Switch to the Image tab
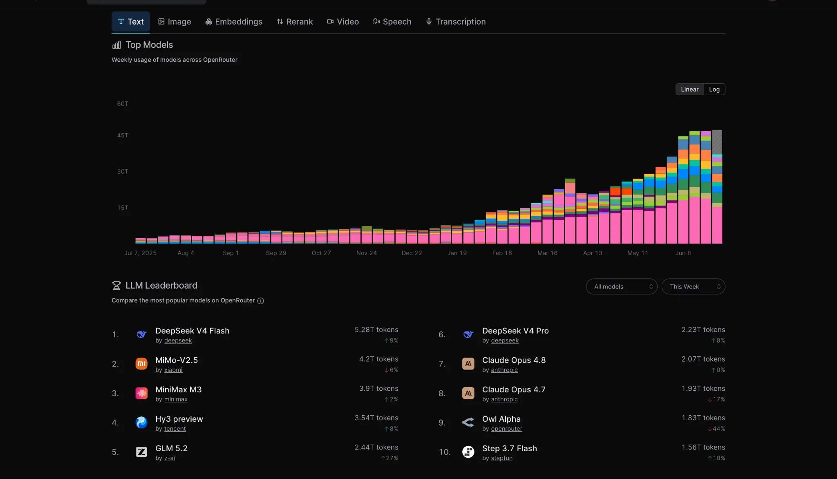The width and height of the screenshot is (837, 479). click(175, 22)
